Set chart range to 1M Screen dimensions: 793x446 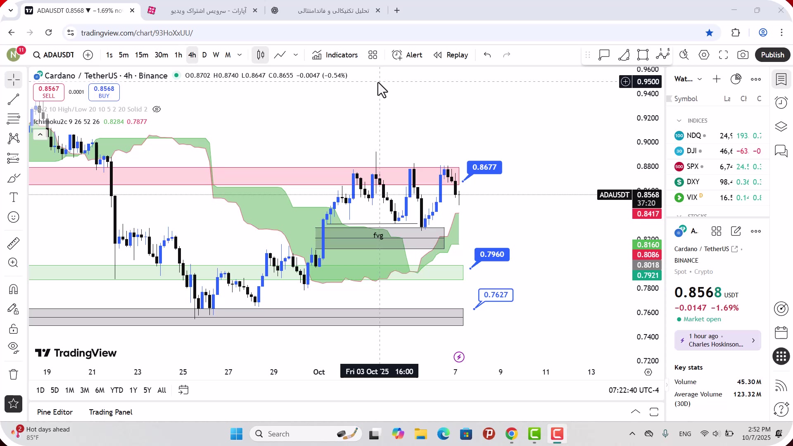[70, 390]
